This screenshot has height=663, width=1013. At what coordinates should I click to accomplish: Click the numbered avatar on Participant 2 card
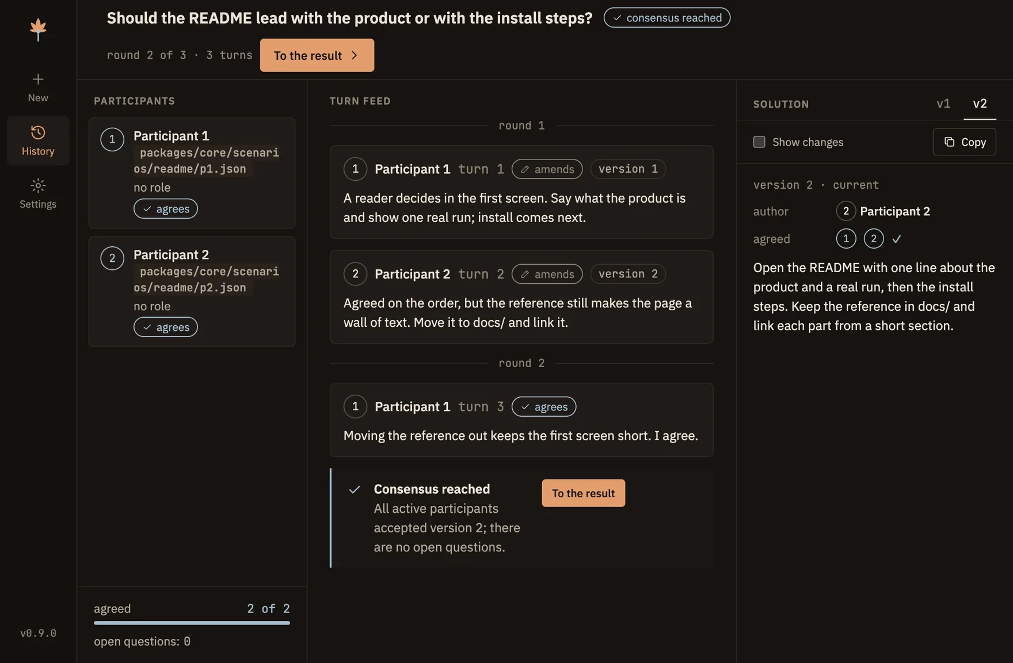112,258
